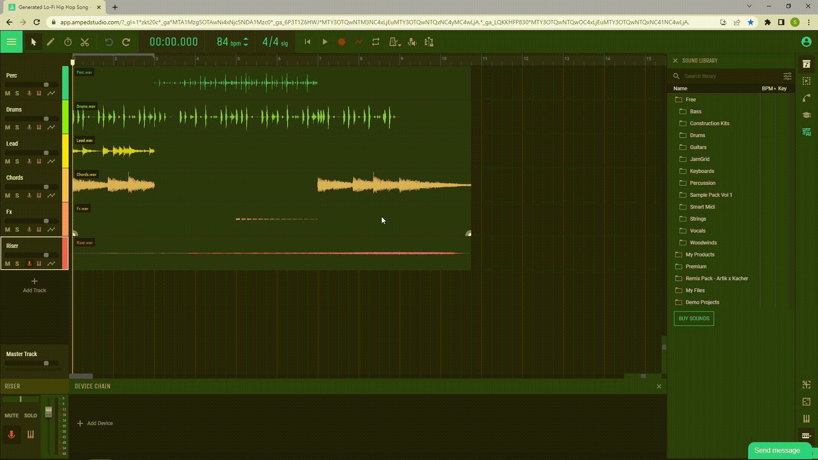
Task: Solo the Lead track
Action: (x=17, y=161)
